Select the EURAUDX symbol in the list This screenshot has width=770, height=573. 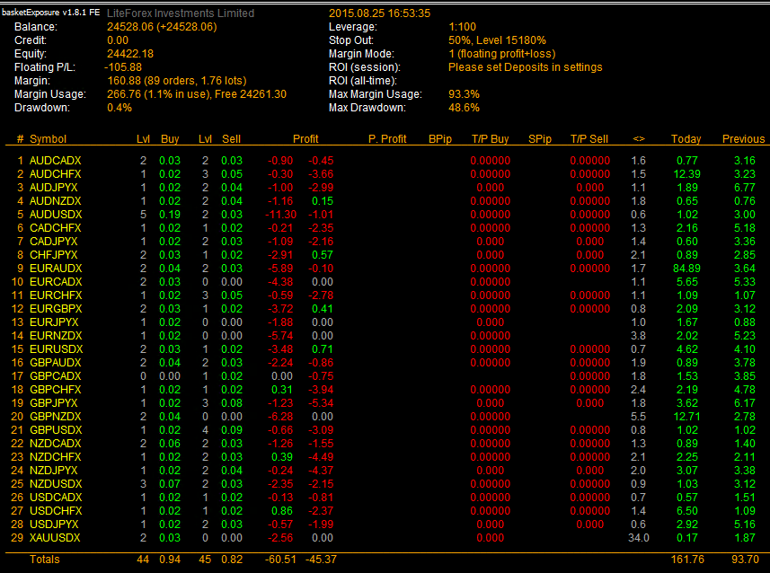[56, 269]
